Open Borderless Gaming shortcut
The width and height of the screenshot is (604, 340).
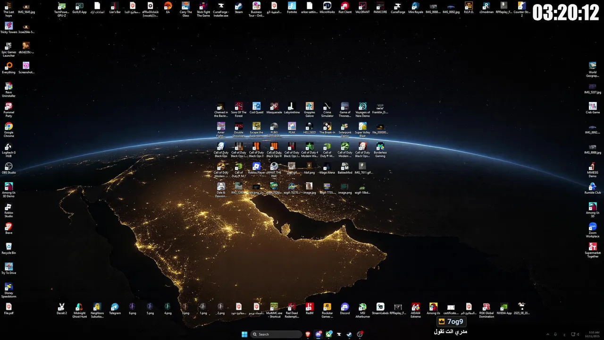(x=380, y=149)
